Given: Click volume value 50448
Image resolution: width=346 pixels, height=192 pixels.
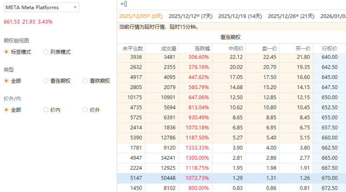Looking at the screenshot, I should 168,178.
